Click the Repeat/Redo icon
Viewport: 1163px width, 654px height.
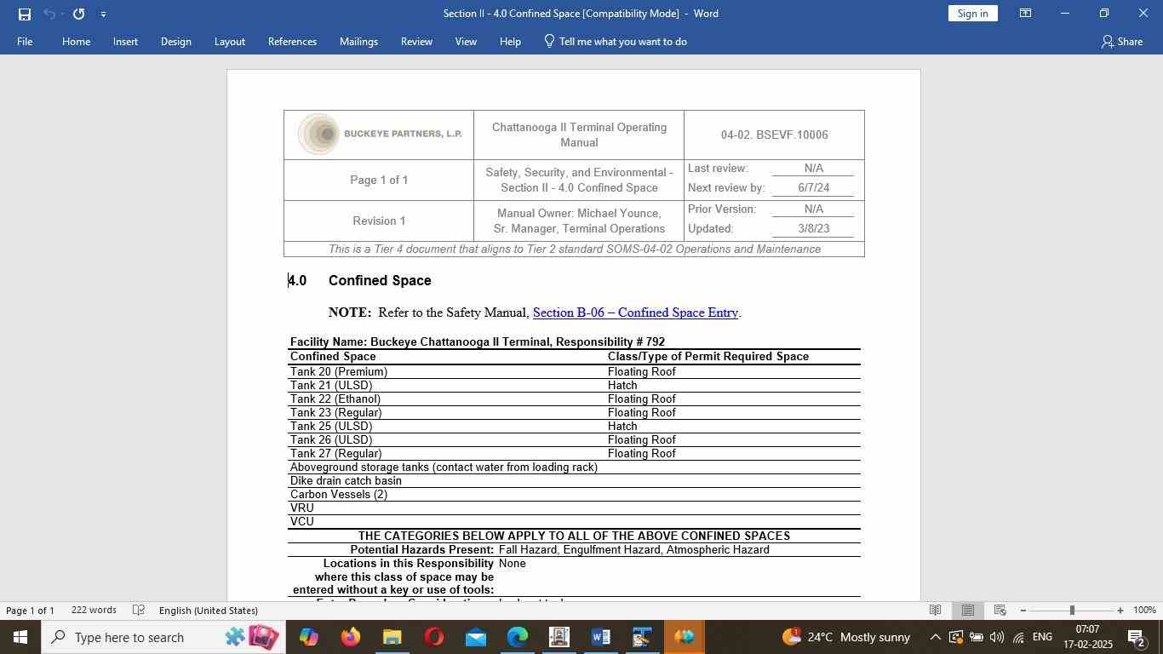(78, 14)
